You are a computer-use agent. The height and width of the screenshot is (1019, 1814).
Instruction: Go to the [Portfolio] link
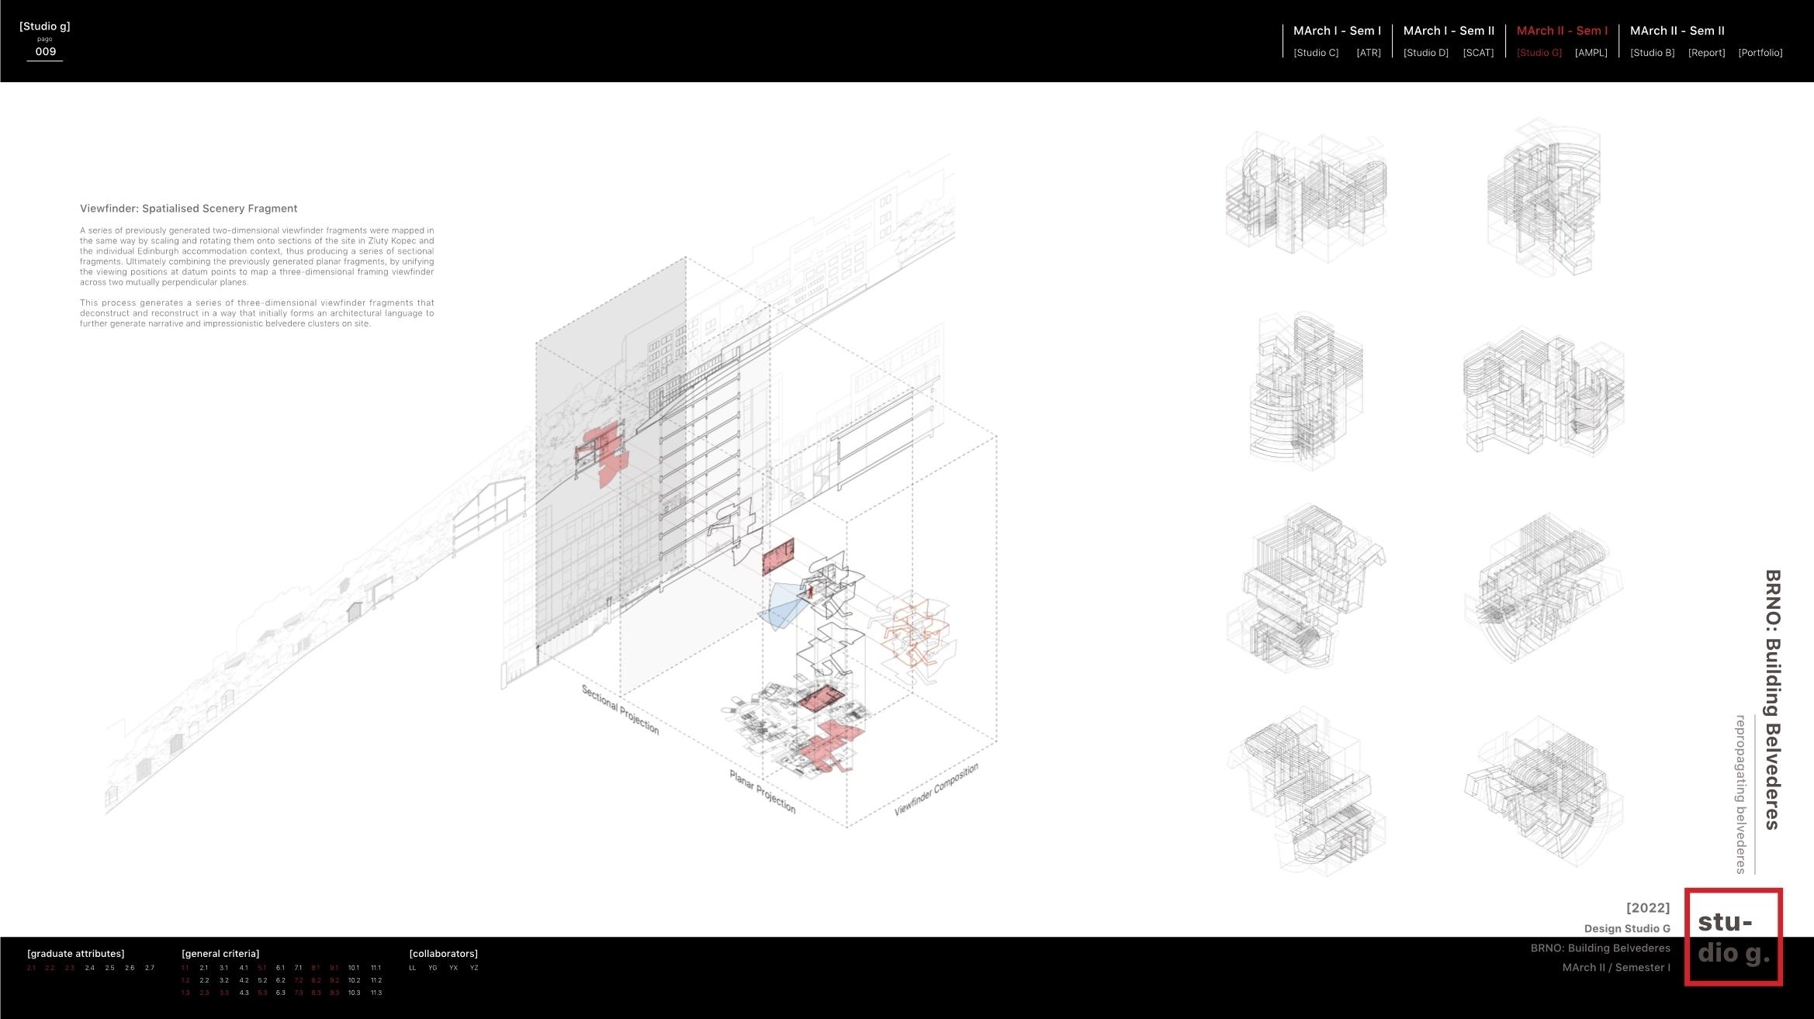pos(1760,53)
